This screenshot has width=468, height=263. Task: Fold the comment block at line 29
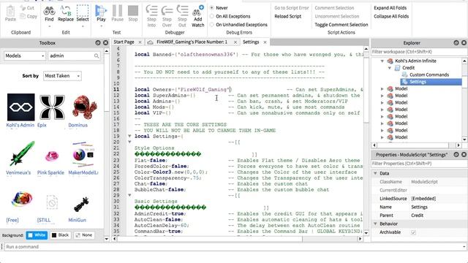(129, 195)
